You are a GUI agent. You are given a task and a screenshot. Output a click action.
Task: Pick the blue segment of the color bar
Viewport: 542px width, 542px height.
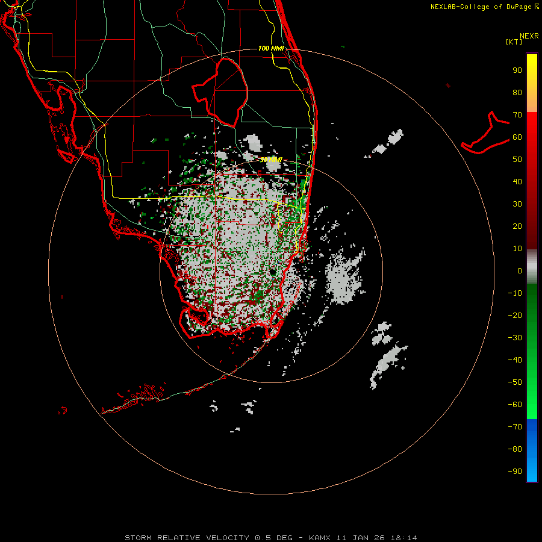532,450
